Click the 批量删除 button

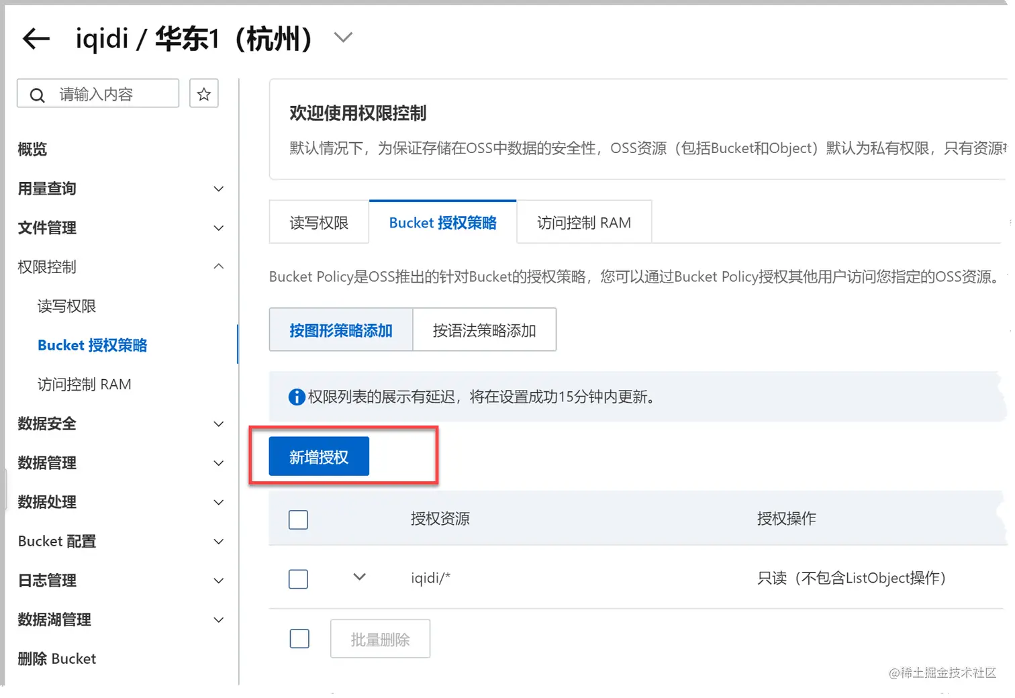[x=380, y=639]
